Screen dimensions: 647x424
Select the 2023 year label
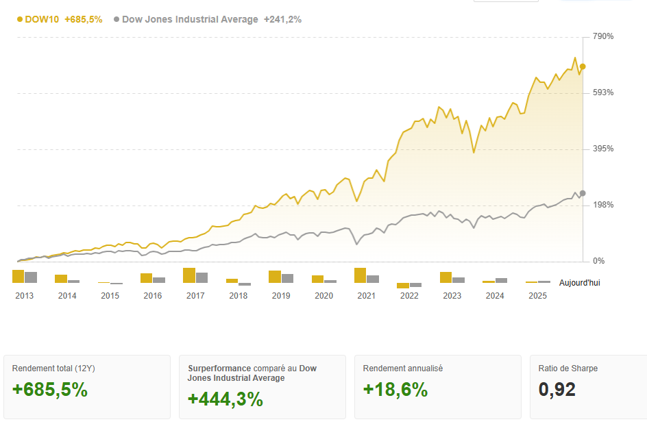pyautogui.click(x=452, y=296)
